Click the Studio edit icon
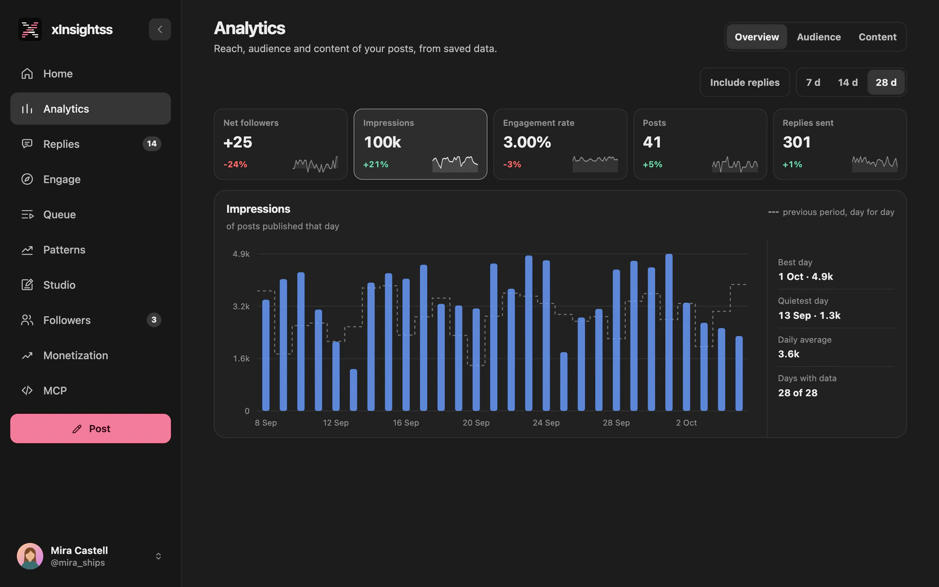 (x=27, y=285)
